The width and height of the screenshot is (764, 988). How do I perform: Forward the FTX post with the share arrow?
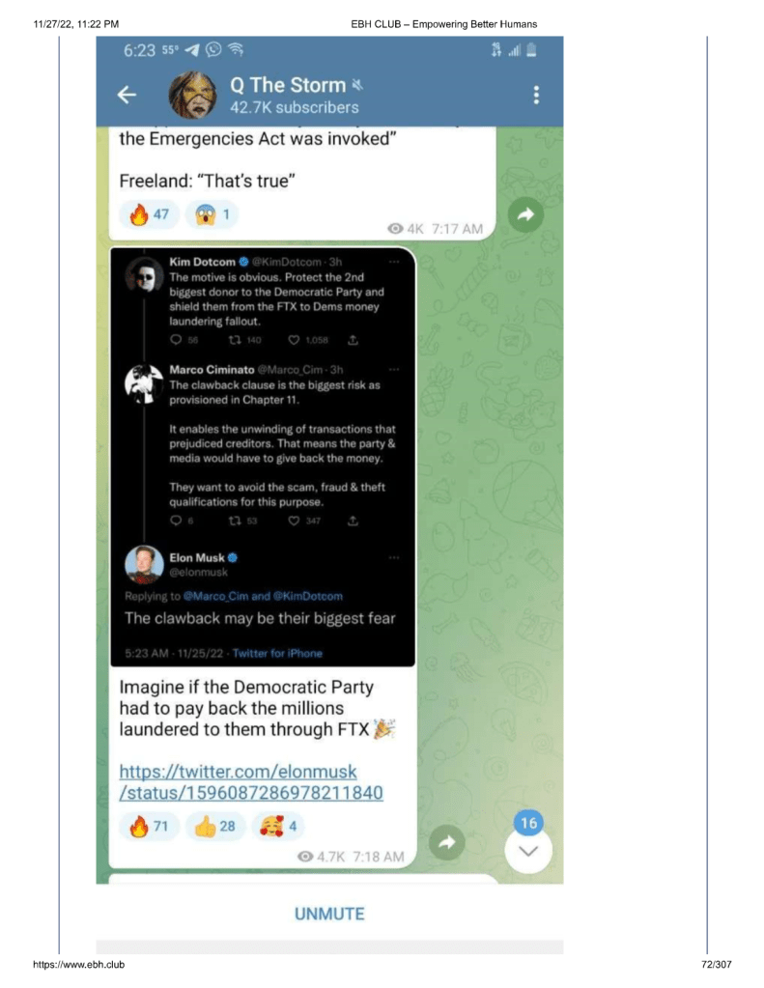coord(446,842)
